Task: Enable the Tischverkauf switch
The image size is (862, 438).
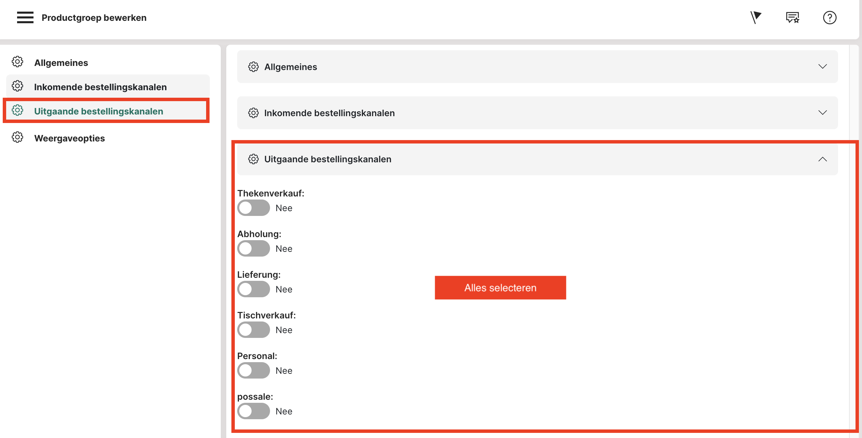Action: pos(254,330)
